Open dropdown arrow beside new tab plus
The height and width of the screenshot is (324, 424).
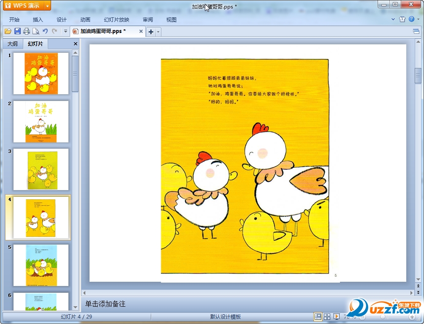(158, 32)
